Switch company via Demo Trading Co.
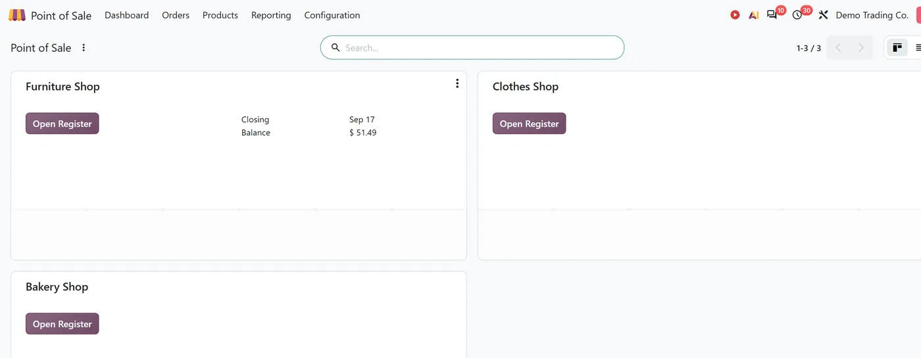Screen dimensions: 921x358 pos(872,15)
